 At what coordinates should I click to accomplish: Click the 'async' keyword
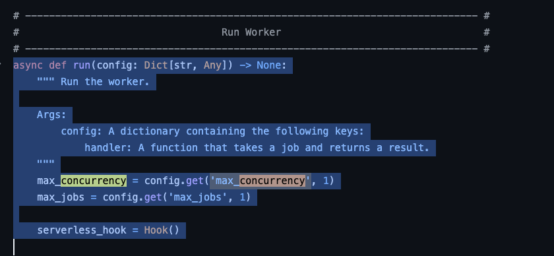(28, 65)
